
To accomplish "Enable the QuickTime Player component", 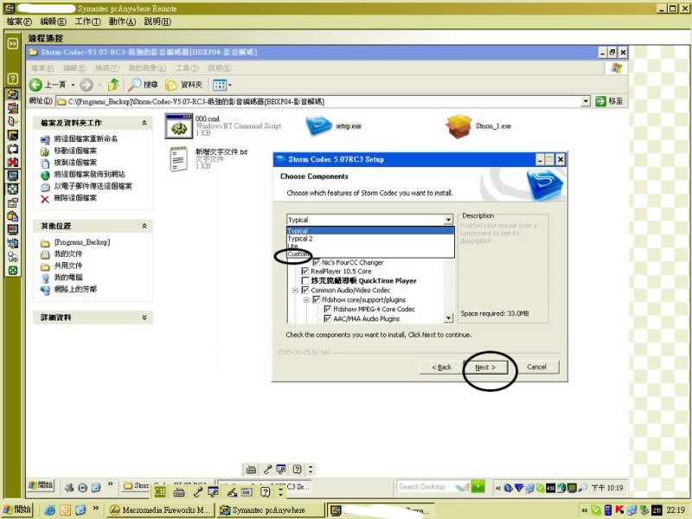I will pyautogui.click(x=305, y=280).
